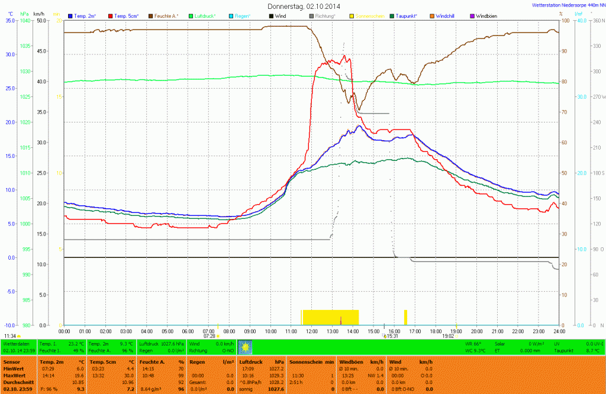Image resolution: width=606 pixels, height=394 pixels.
Task: Click the Wetterstation Niedersorpe title link
Action: tap(568, 5)
